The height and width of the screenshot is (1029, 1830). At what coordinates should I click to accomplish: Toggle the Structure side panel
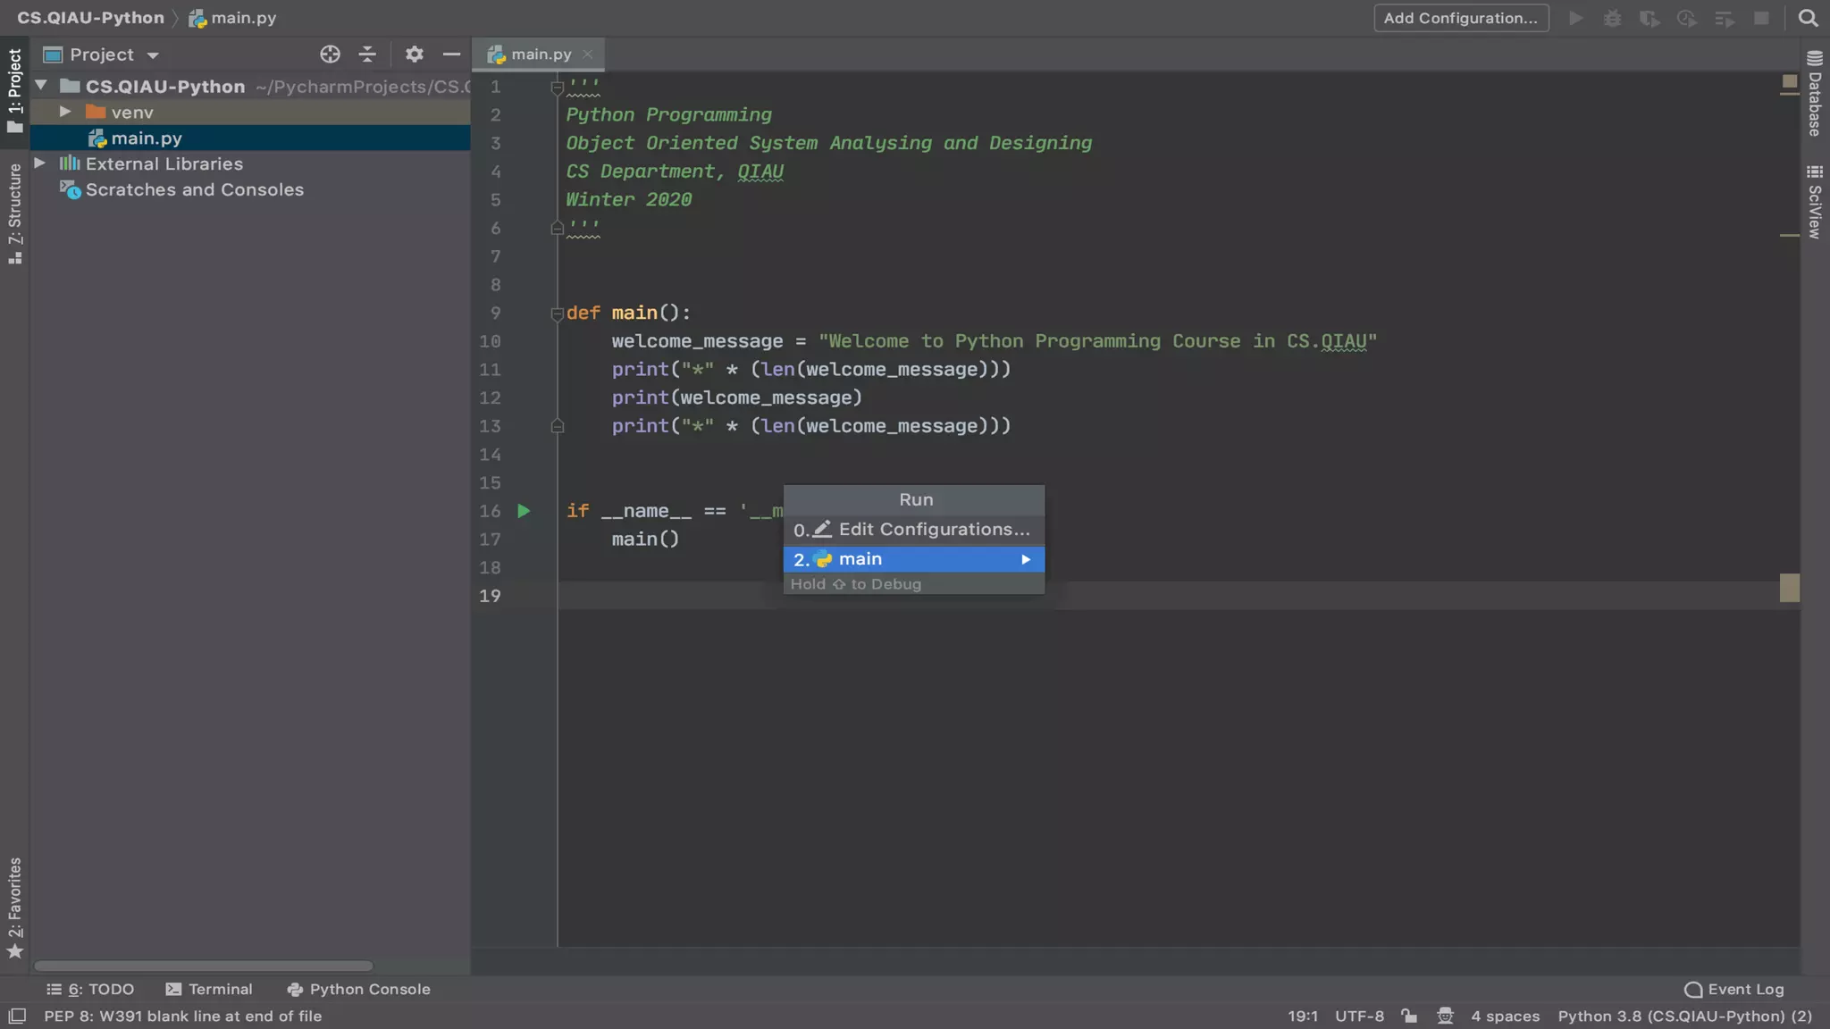tap(15, 213)
